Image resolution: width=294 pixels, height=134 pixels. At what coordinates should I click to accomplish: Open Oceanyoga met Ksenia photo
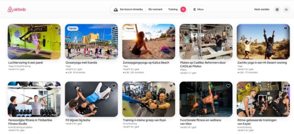pyautogui.click(x=91, y=42)
